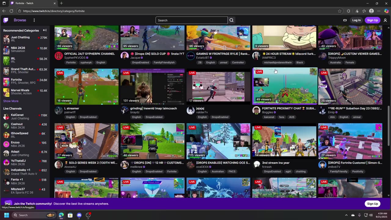Click Sign Up in the top bar

(x=372, y=20)
